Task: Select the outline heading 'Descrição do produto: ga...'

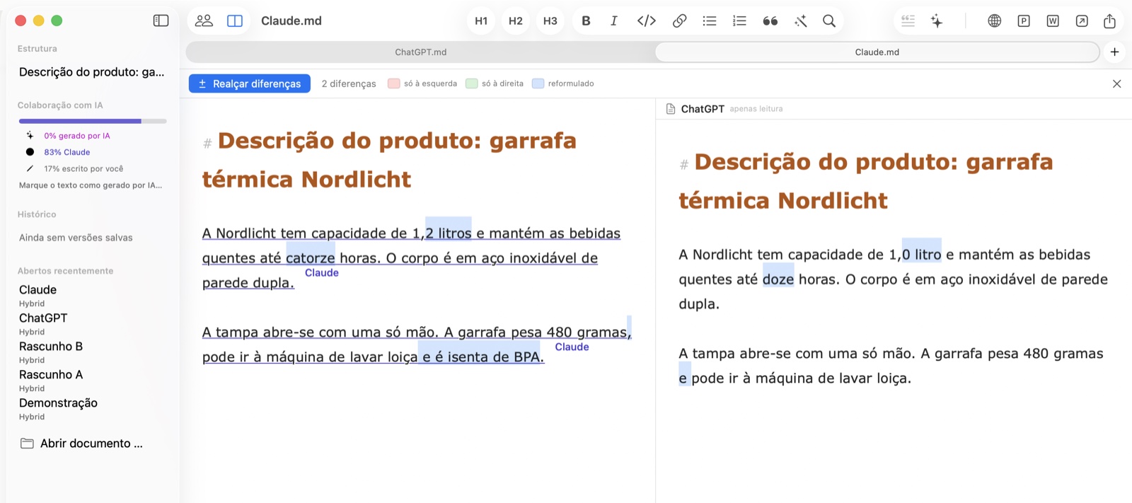Action: [x=92, y=71]
